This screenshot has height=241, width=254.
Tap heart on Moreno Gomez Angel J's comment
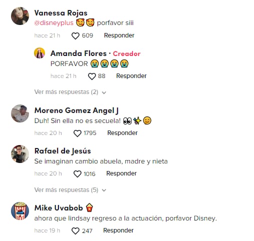pyautogui.click(x=77, y=133)
